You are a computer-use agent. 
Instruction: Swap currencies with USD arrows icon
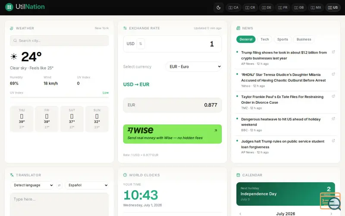pos(141,44)
